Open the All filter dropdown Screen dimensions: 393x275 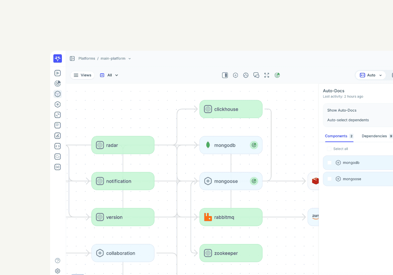109,75
